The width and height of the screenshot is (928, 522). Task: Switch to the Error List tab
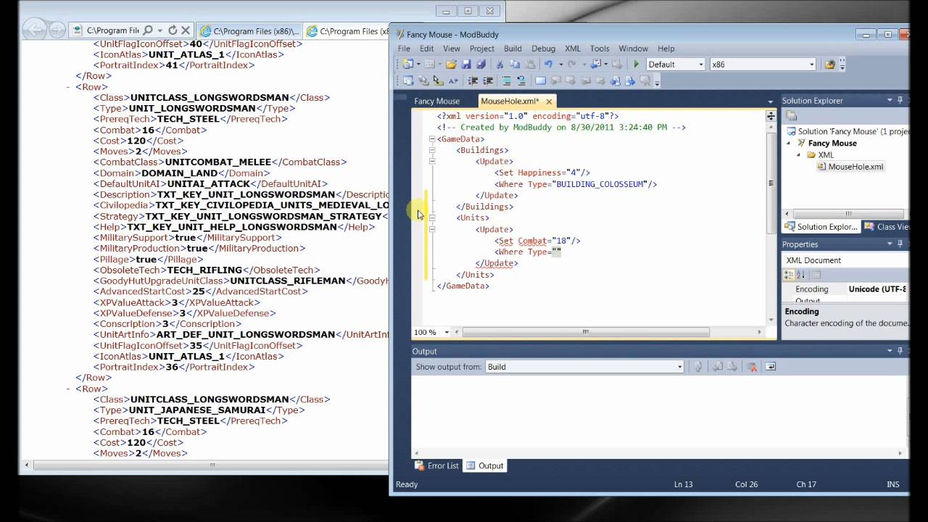click(x=436, y=465)
